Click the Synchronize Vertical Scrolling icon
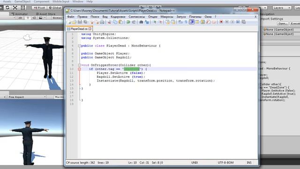Image resolution: width=300 pixels, height=169 pixels. pyautogui.click(x=168, y=22)
